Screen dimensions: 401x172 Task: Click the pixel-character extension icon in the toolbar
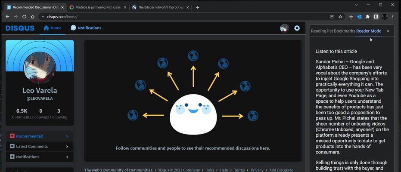pyautogui.click(x=351, y=17)
